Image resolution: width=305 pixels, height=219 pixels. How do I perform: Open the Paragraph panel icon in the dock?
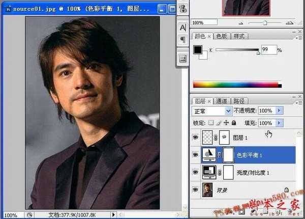[182, 39]
